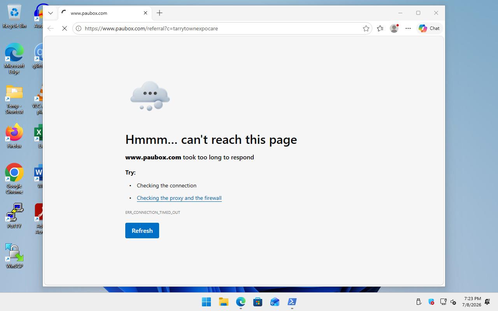The height and width of the screenshot is (311, 498).
Task: Minimize the Edge window
Action: tap(400, 13)
